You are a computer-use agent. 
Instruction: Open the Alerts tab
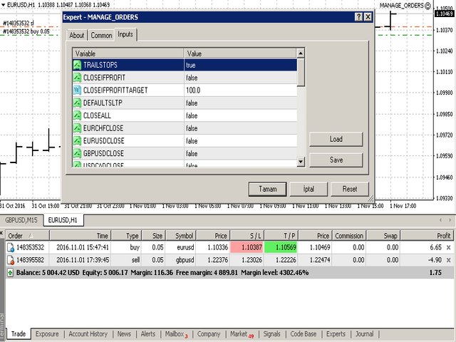[x=148, y=334]
